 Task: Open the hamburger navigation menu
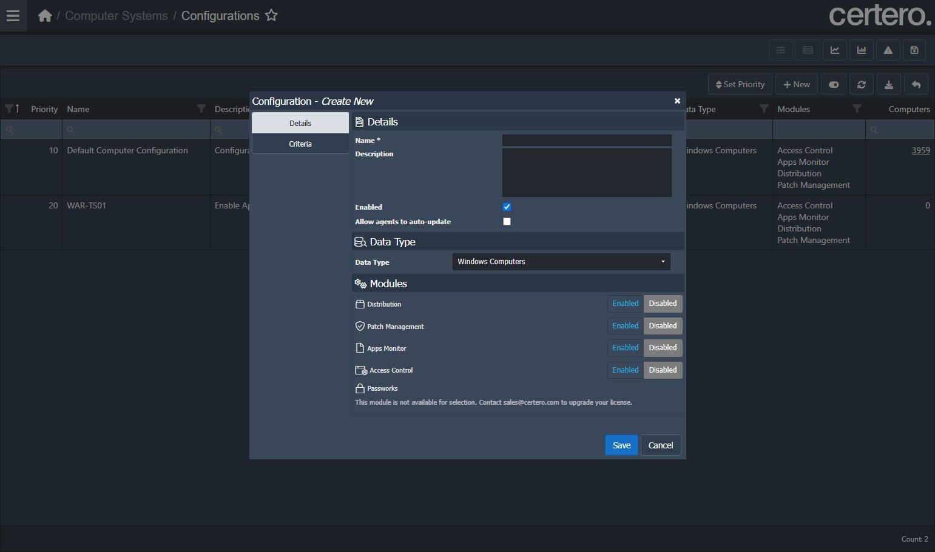click(x=13, y=16)
